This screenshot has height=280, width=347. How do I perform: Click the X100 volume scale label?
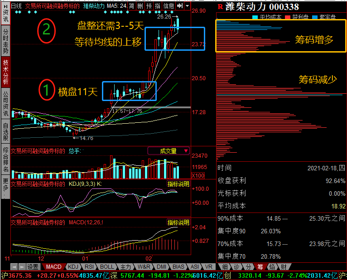point(198,175)
